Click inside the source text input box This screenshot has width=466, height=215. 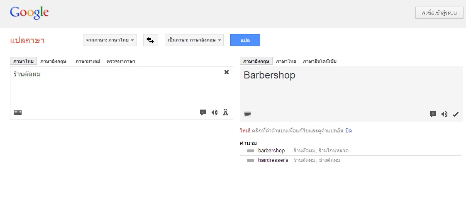click(122, 93)
